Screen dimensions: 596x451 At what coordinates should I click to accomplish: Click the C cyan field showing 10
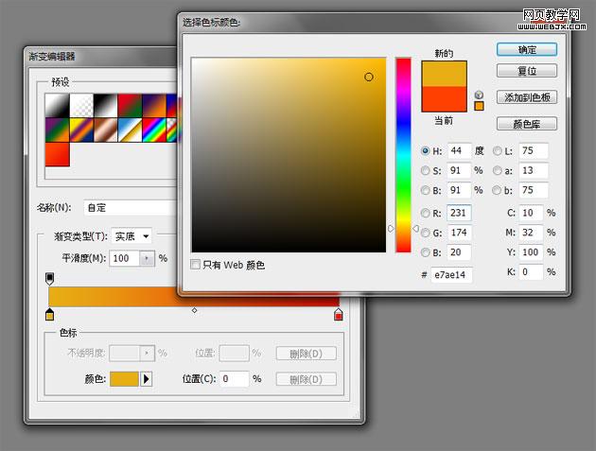531,213
